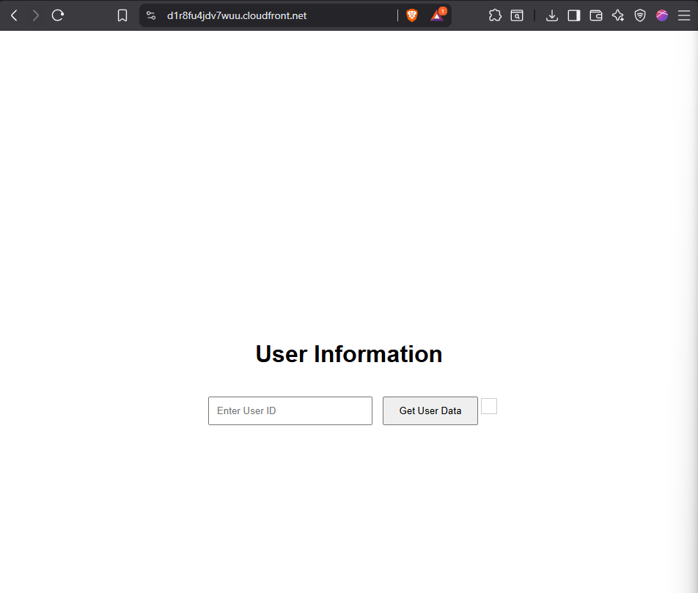Open the hamburger main menu

coord(684,15)
